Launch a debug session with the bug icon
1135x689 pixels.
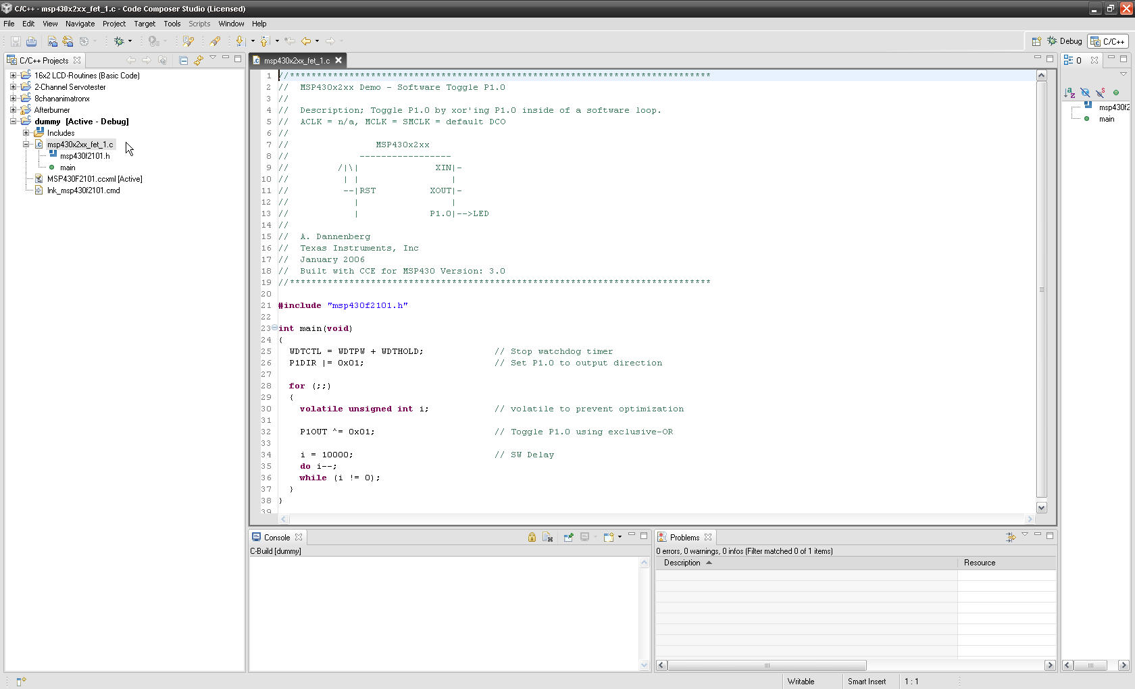pyautogui.click(x=119, y=41)
